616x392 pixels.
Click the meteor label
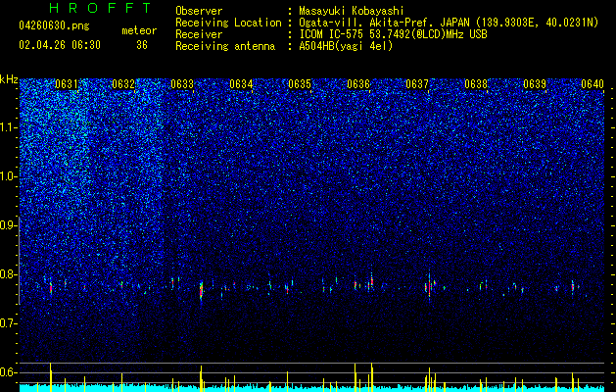[x=139, y=30]
